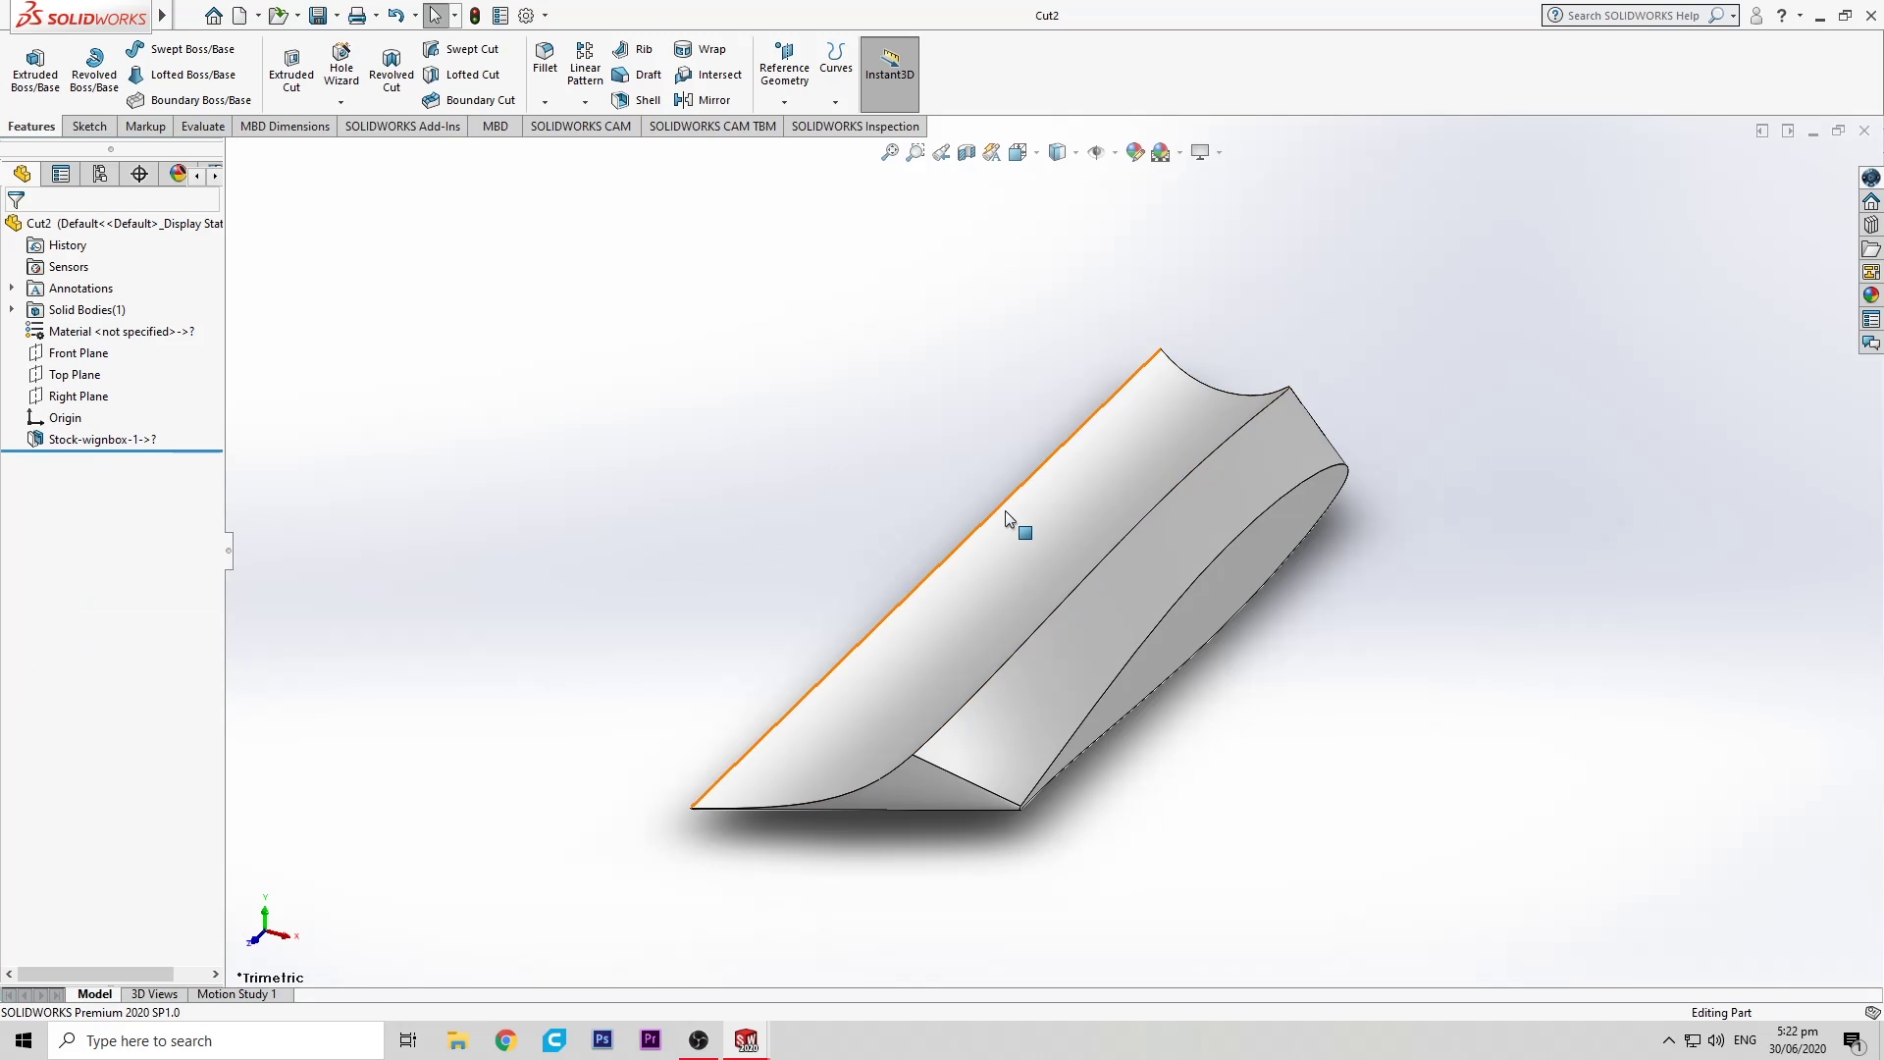The height and width of the screenshot is (1060, 1884).
Task: Open the DisplayManager appearance tab
Action: click(178, 174)
